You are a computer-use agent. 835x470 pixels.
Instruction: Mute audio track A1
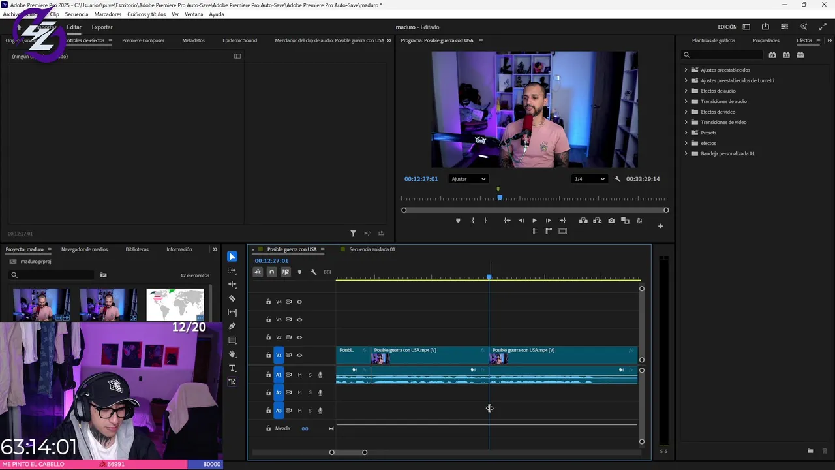(x=299, y=375)
